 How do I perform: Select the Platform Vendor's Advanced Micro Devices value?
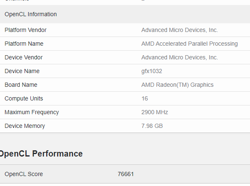pos(179,30)
